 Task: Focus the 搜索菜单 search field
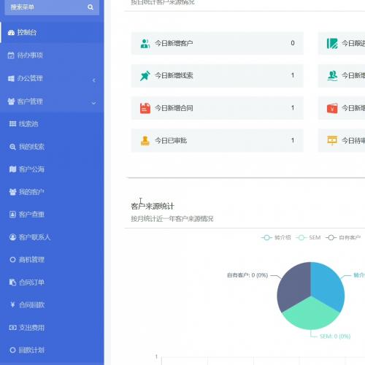pyautogui.click(x=52, y=7)
